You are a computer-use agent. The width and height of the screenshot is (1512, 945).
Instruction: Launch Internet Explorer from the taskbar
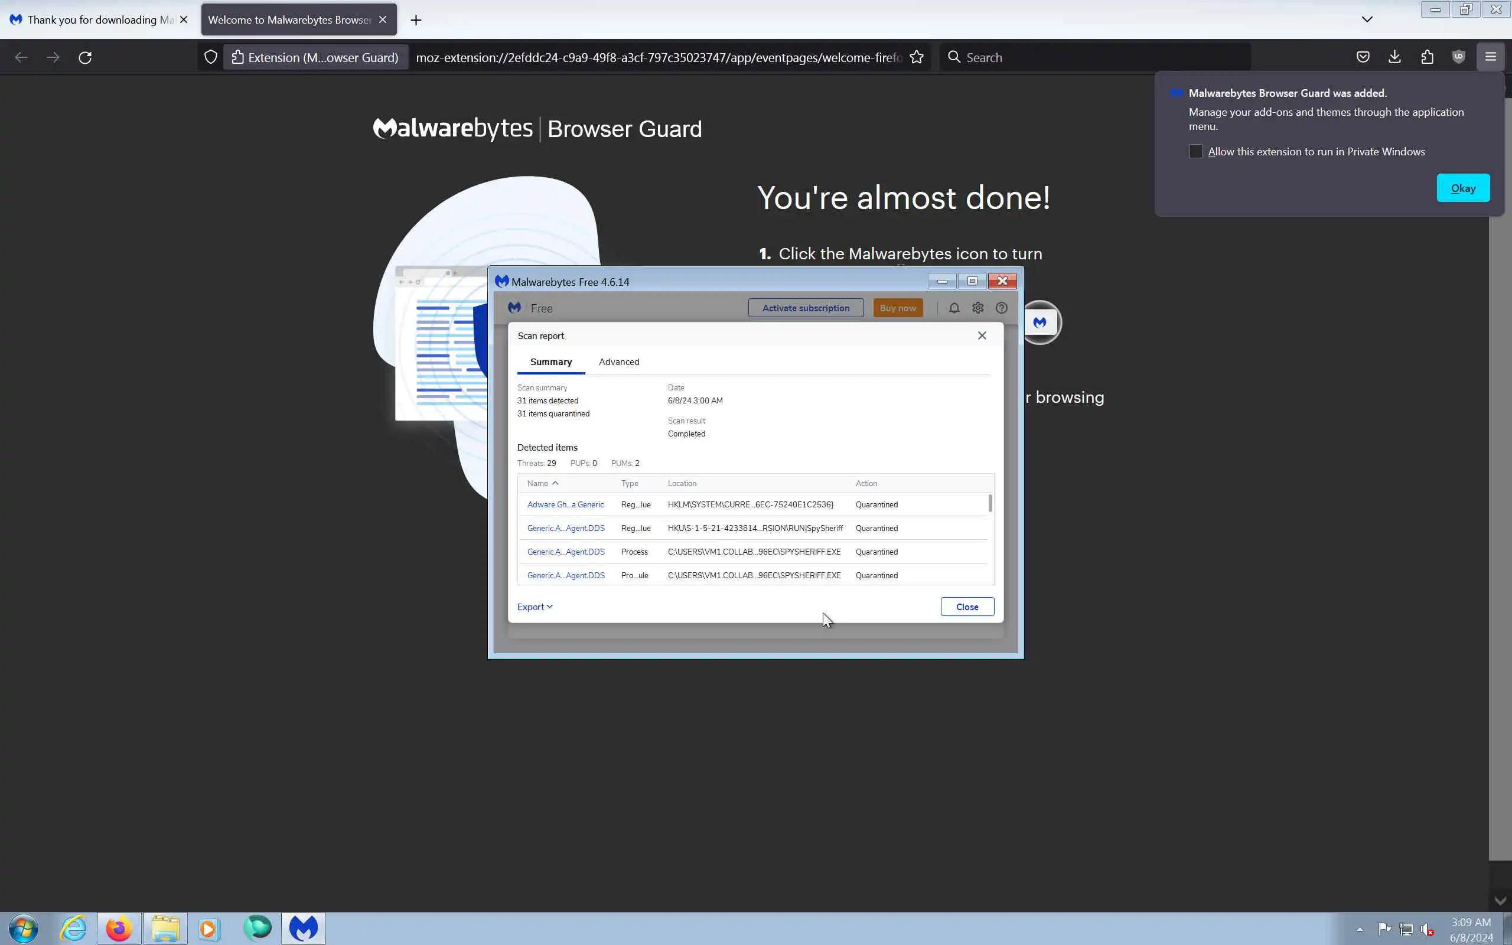(73, 928)
